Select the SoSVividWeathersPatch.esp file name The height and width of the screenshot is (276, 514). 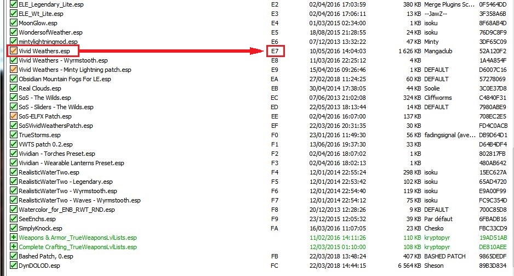(x=56, y=126)
